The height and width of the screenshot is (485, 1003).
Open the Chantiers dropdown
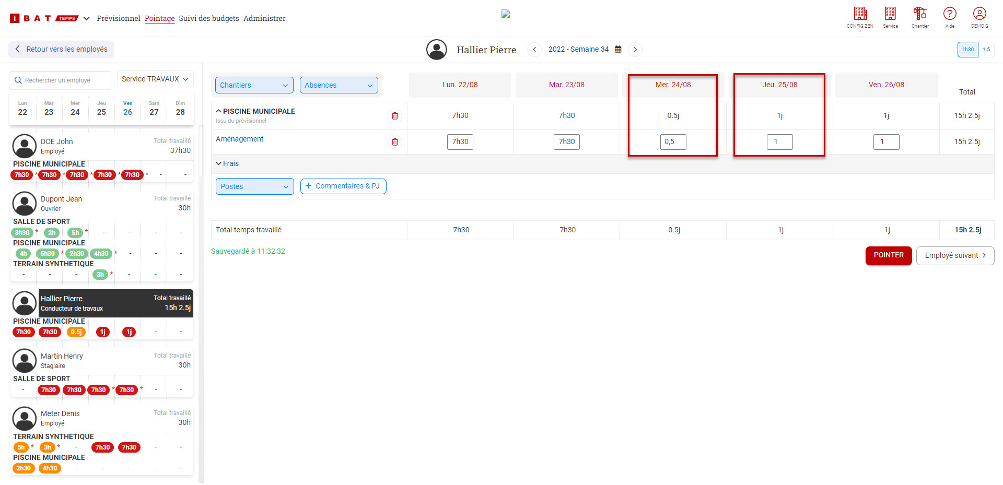pyautogui.click(x=254, y=85)
